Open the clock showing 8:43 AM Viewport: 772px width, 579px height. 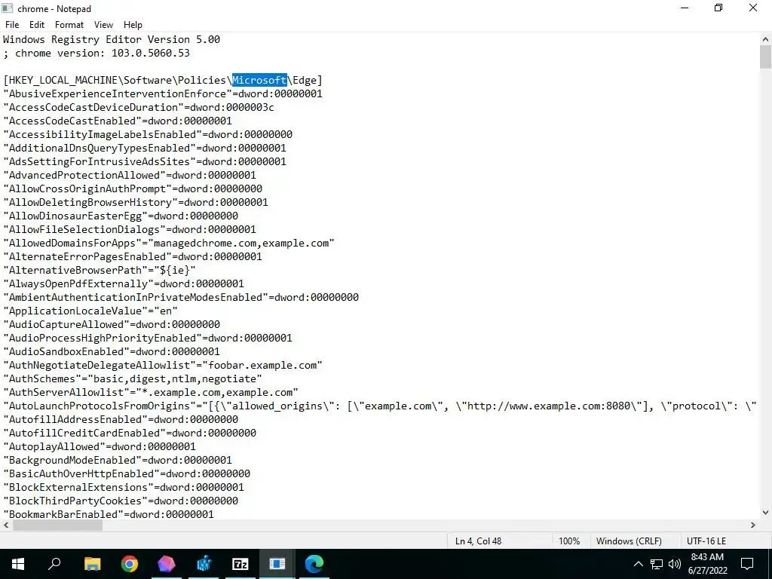tap(707, 564)
